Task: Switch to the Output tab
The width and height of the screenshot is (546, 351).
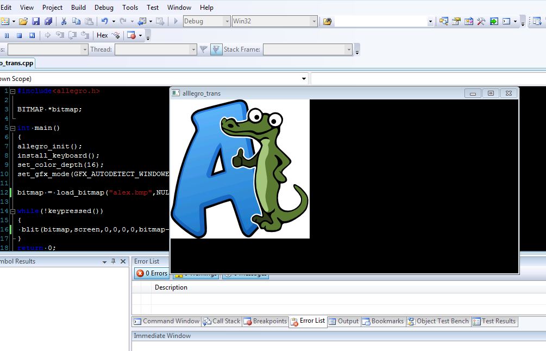Action: pos(343,321)
